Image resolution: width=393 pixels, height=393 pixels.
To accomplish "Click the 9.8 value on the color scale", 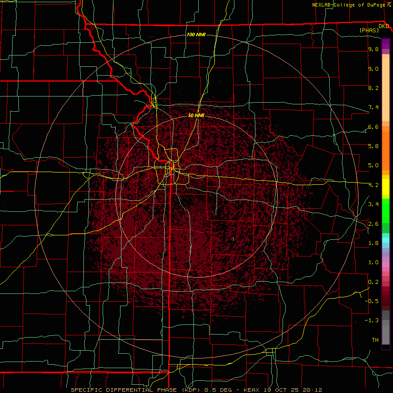I will coord(373,49).
